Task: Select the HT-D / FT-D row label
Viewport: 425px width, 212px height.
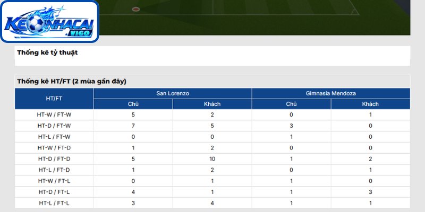Action: point(54,159)
